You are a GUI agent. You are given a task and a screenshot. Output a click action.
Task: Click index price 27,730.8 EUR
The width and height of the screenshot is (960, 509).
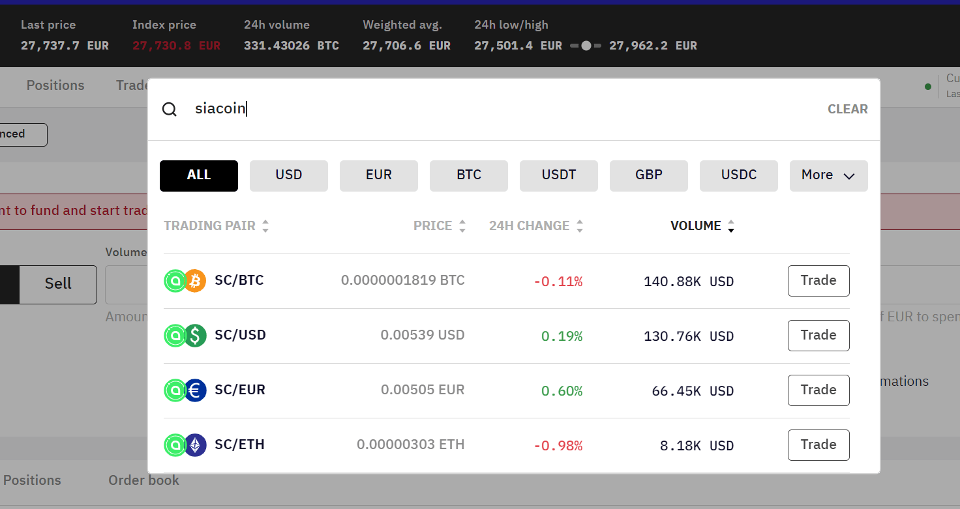click(176, 46)
